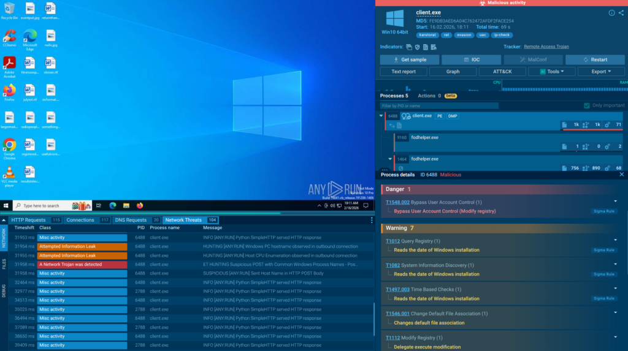Open the three-dot menu in network panel
628x351 pixels.
pos(372,220)
